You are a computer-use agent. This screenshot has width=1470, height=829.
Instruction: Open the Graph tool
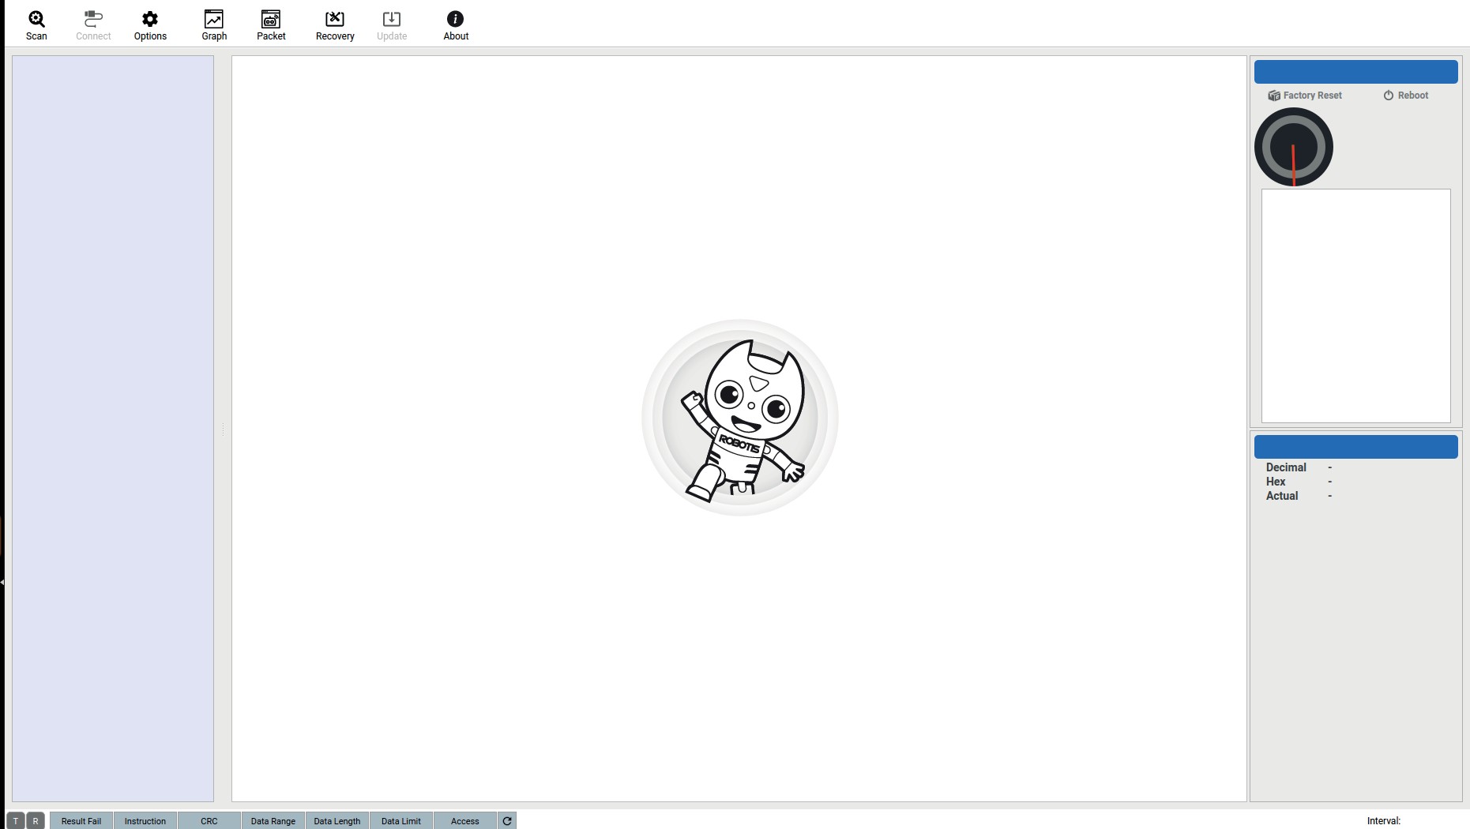(x=214, y=24)
